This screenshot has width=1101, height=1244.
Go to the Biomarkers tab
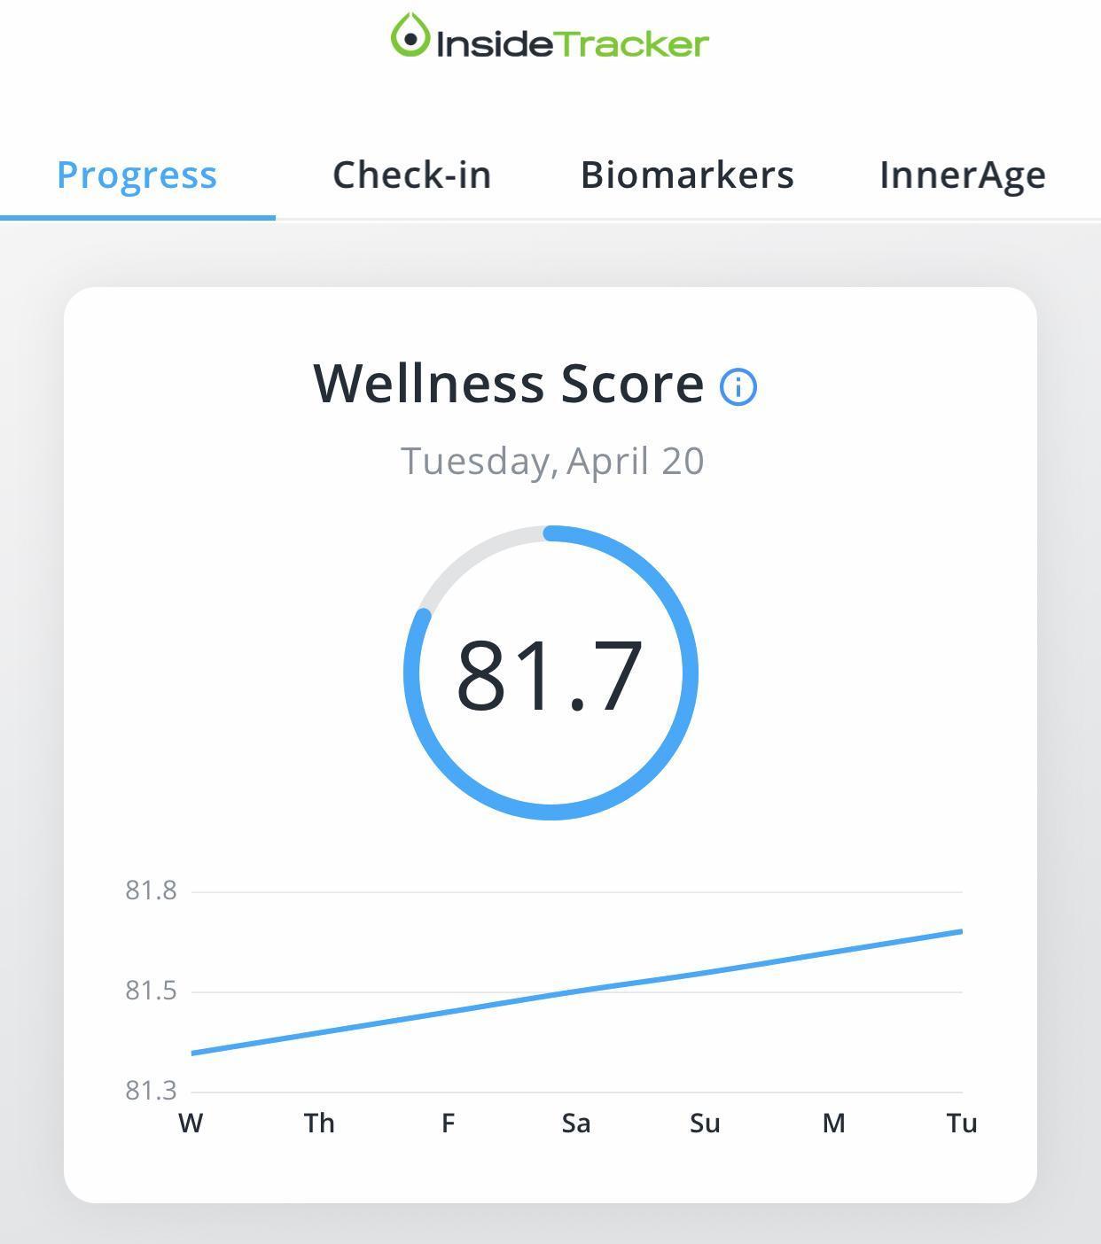pyautogui.click(x=687, y=175)
